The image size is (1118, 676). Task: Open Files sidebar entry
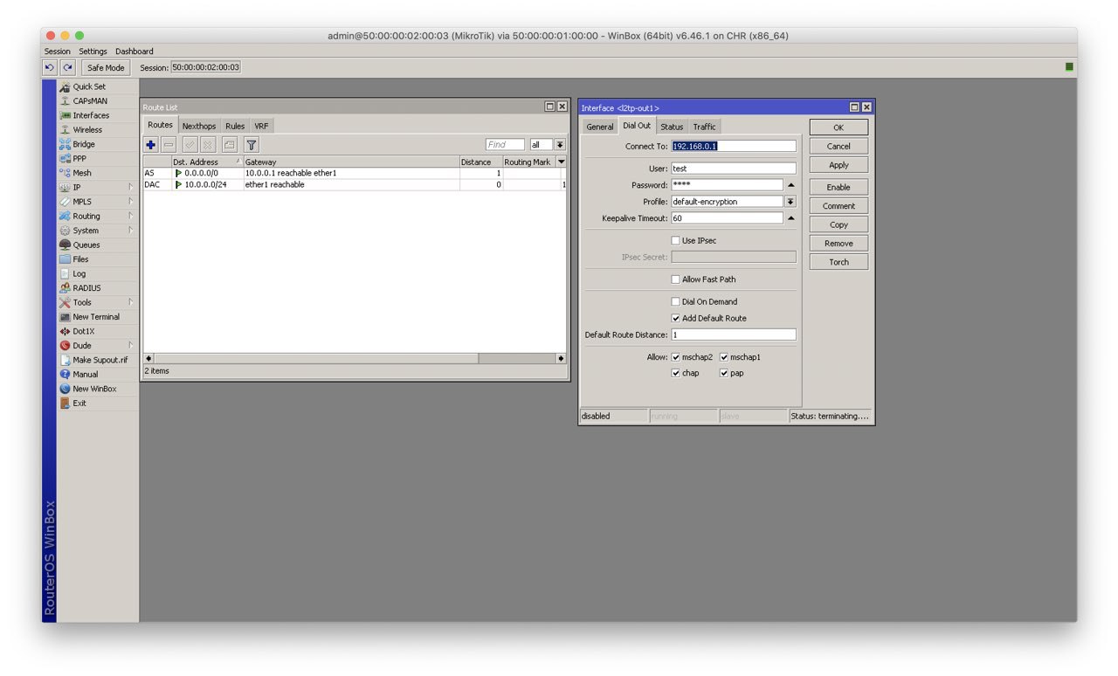click(80, 259)
